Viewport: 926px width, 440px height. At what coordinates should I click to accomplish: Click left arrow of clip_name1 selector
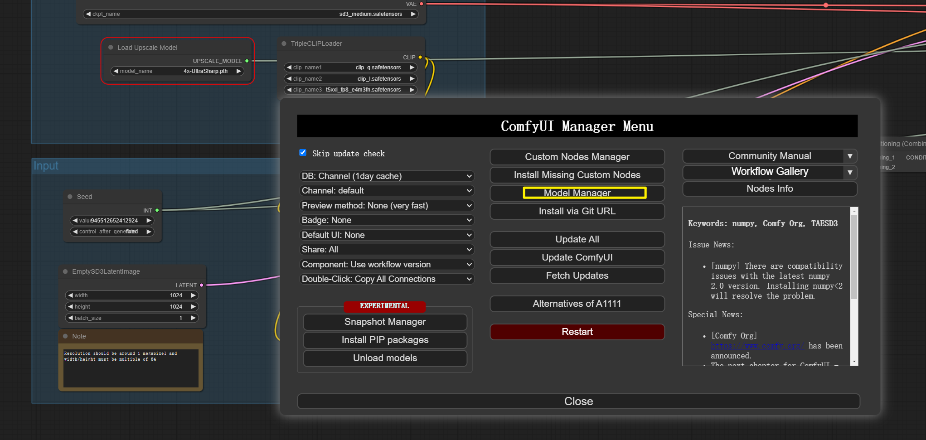(x=289, y=68)
